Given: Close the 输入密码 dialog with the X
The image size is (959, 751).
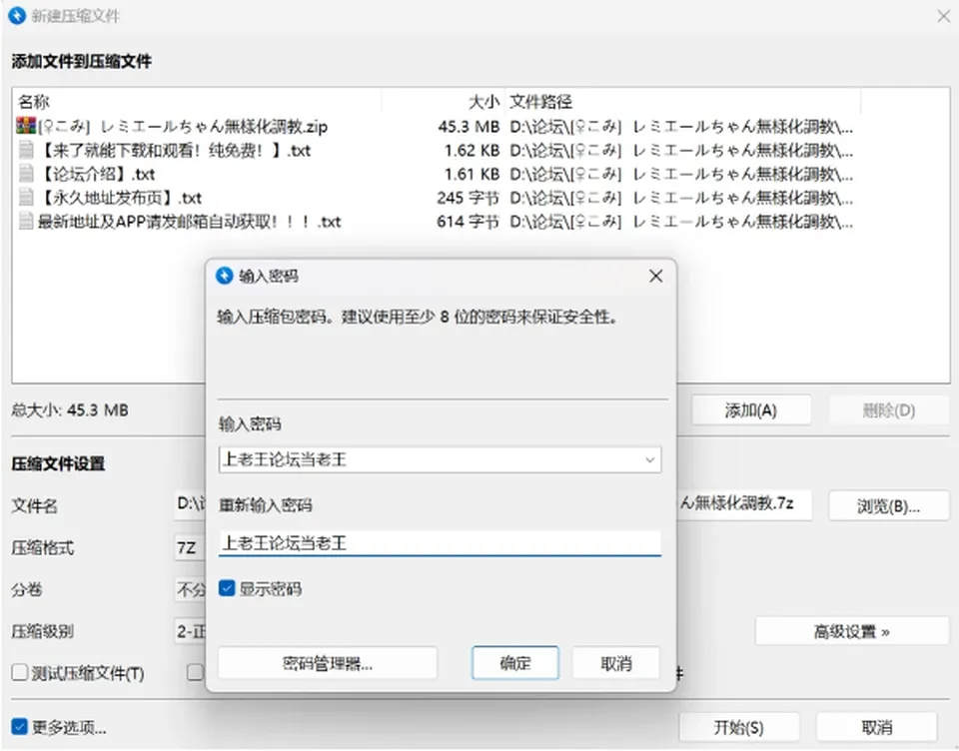Looking at the screenshot, I should pyautogui.click(x=656, y=276).
